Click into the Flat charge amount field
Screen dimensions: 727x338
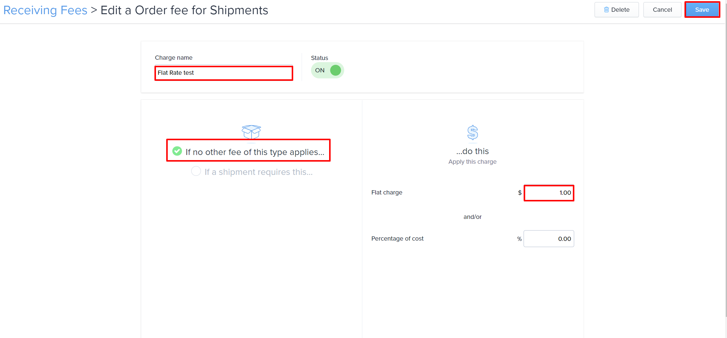[x=549, y=193]
